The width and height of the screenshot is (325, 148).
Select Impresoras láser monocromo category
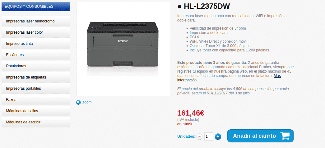[x=36, y=21]
